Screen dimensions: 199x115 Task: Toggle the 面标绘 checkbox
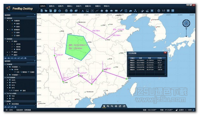click(12, 49)
